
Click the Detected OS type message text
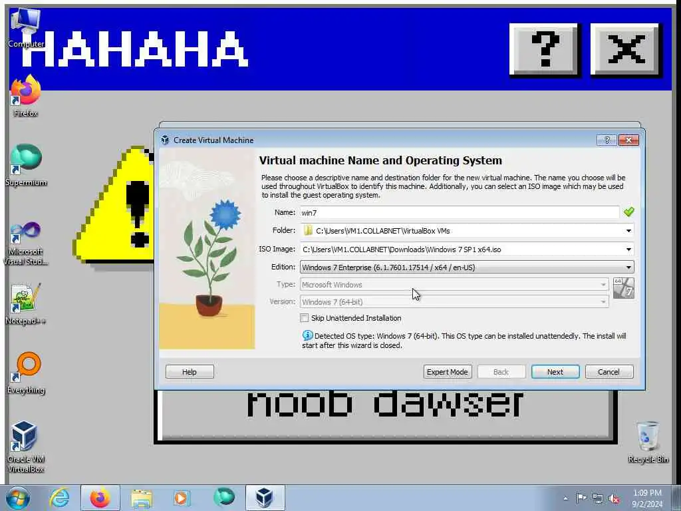coord(464,341)
